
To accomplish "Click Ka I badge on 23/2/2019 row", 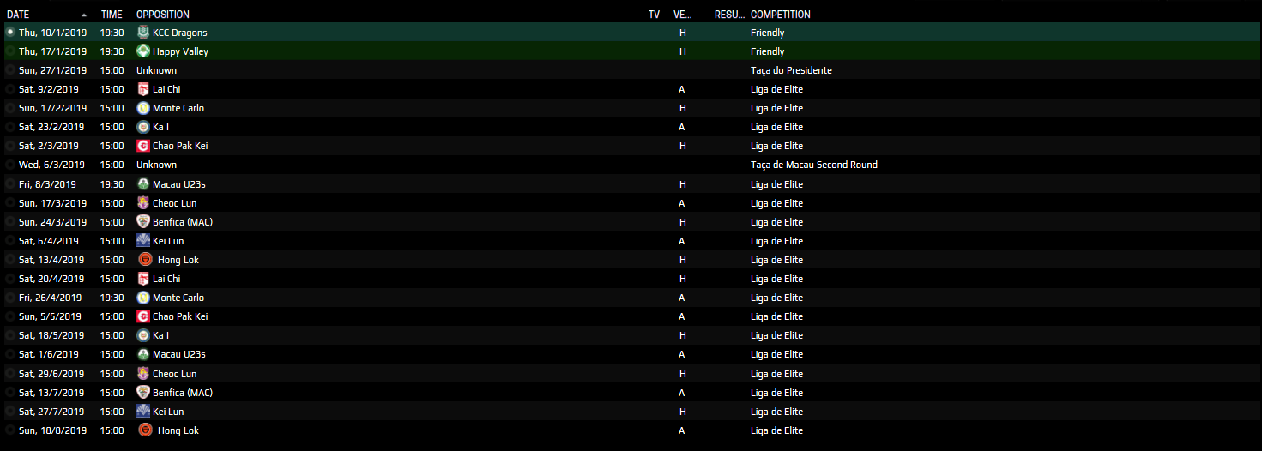I will pos(143,127).
